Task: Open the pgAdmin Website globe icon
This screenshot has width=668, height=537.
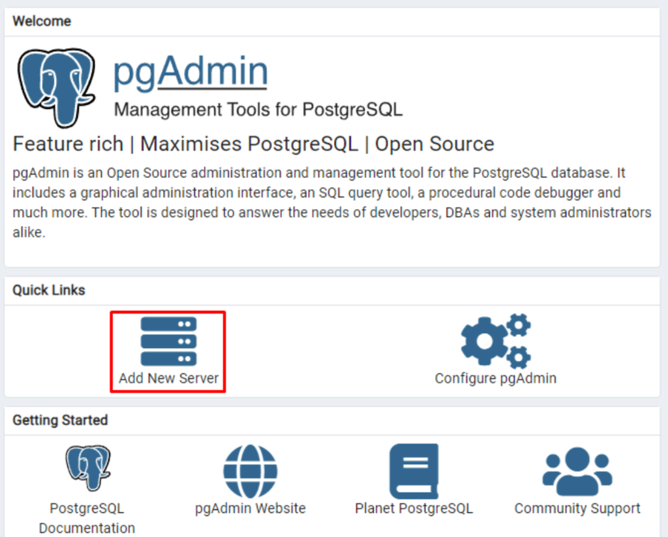Action: (250, 471)
